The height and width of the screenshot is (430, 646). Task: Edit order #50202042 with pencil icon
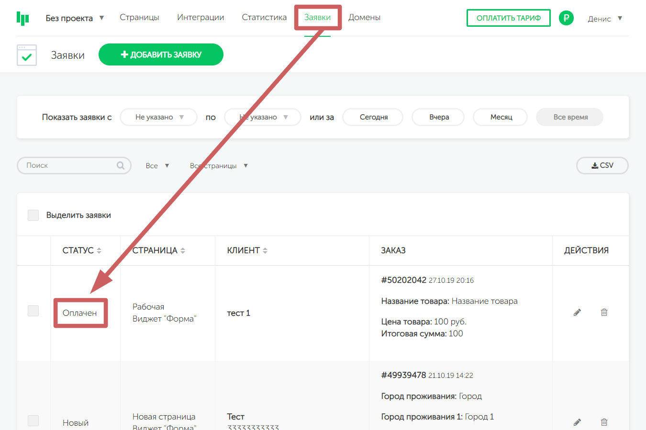click(x=577, y=312)
